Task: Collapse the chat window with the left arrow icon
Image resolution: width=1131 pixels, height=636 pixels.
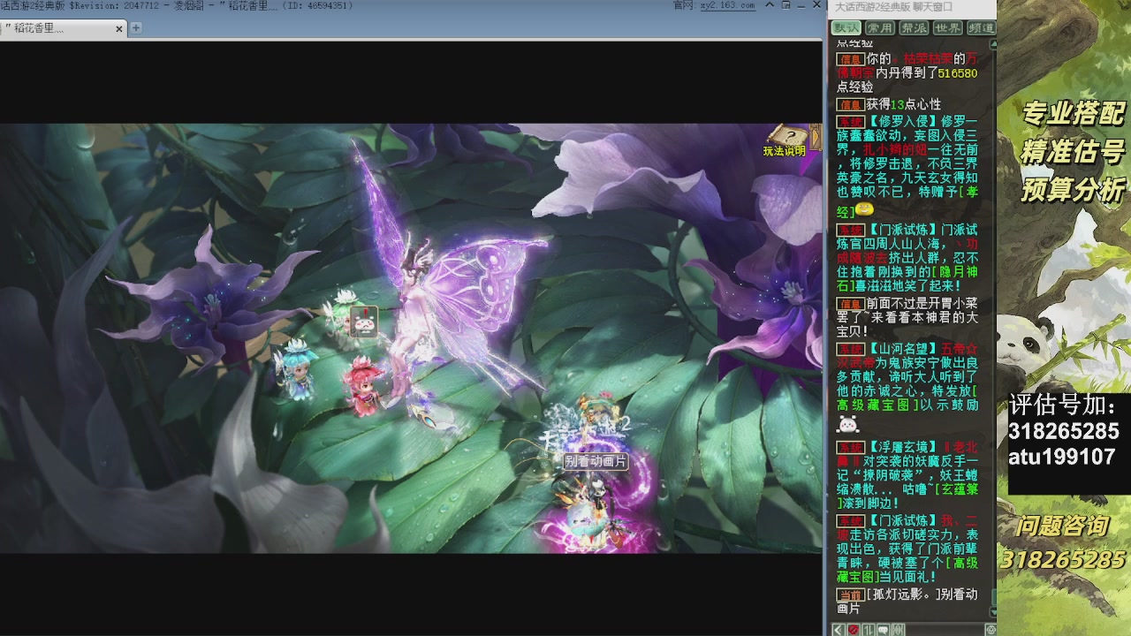Action: [839, 630]
